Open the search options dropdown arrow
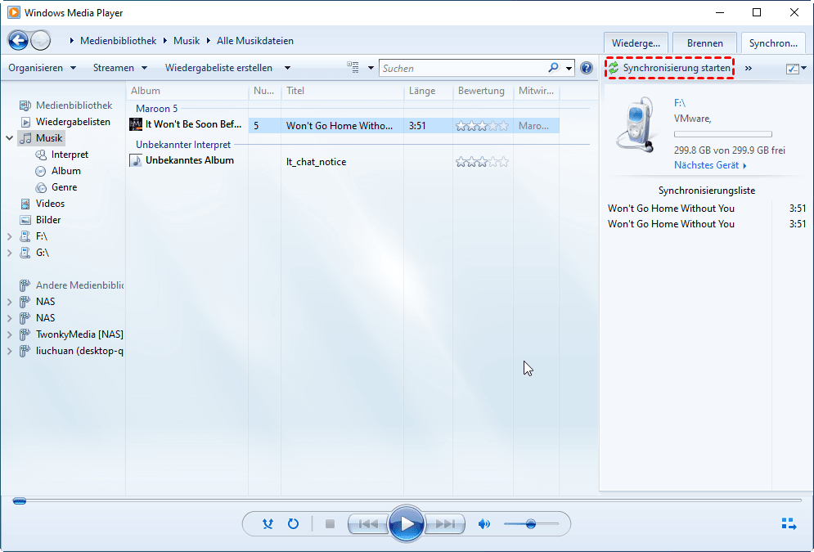The width and height of the screenshot is (814, 552). coord(569,68)
